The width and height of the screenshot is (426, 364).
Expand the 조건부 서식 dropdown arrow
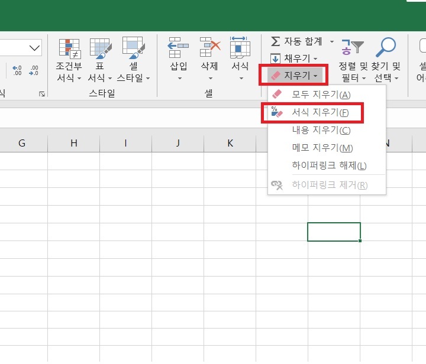tap(79, 79)
